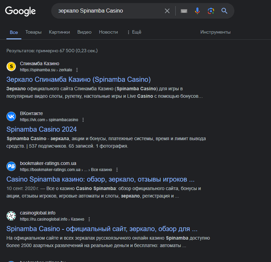Open Spinamba Casino 2024 result link
The image size is (271, 262).
click(x=41, y=129)
